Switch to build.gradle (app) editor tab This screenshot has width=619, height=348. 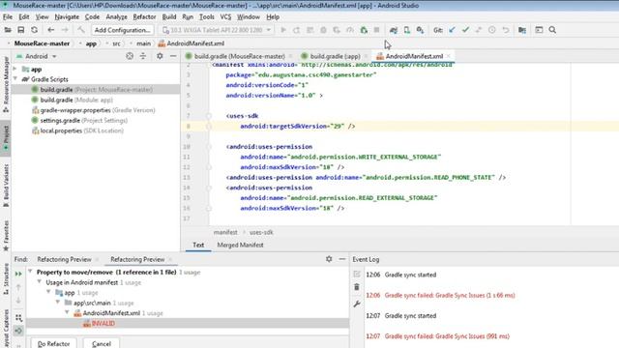[335, 56]
